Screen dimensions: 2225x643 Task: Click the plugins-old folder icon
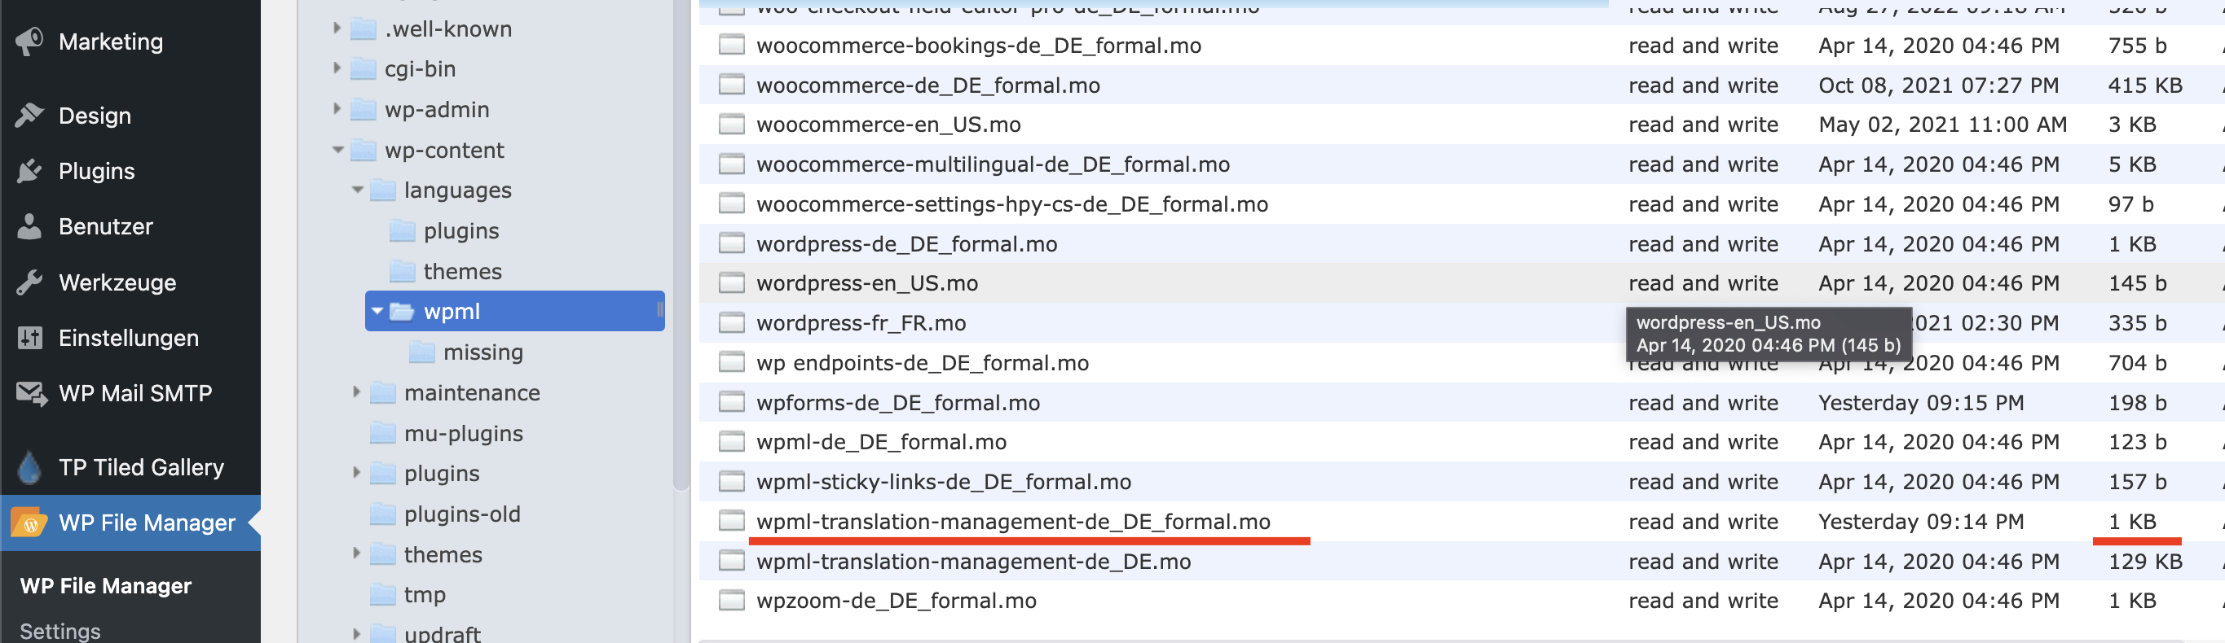(x=384, y=514)
